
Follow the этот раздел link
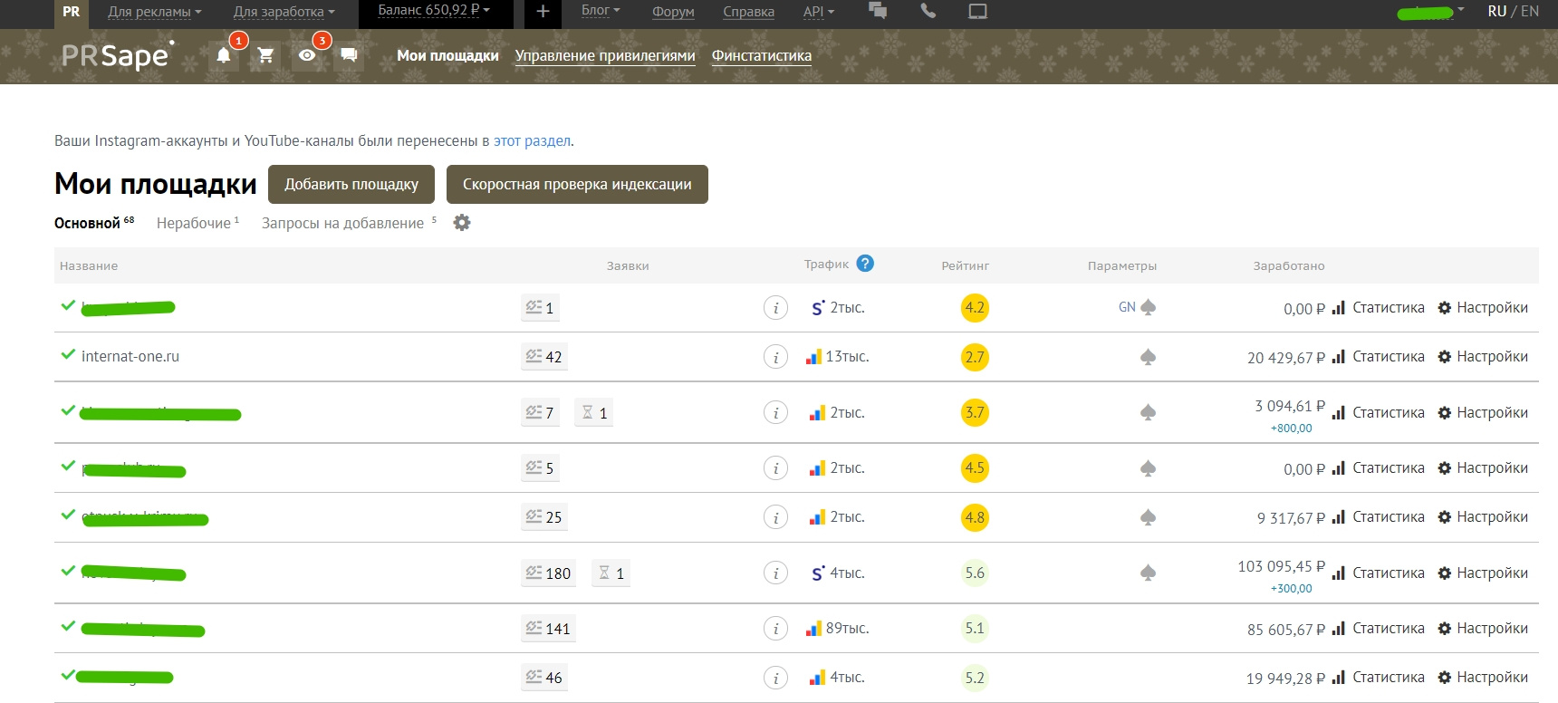click(532, 140)
